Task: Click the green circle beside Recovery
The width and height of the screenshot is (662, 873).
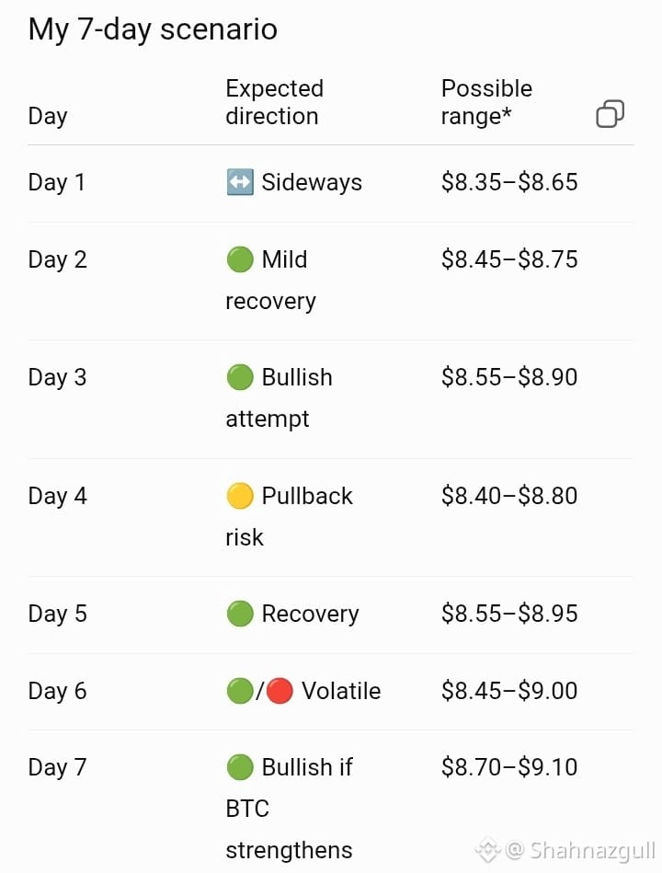Action: (x=240, y=614)
